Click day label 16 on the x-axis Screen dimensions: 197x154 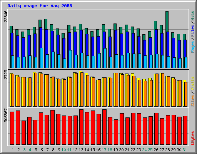(x=98, y=150)
